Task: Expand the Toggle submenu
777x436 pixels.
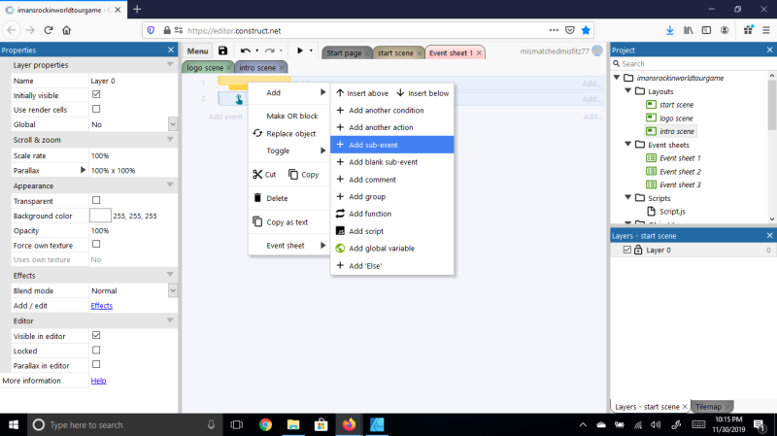Action: tap(288, 151)
